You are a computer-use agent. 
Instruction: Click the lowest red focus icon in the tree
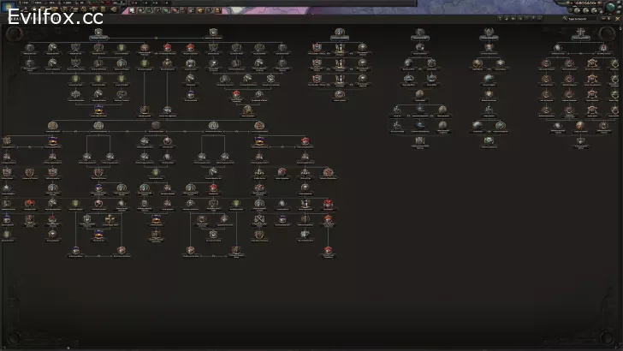[329, 250]
